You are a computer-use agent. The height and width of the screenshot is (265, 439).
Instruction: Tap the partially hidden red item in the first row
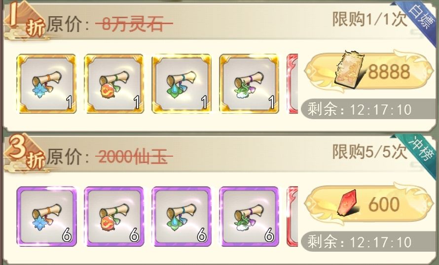click(293, 84)
